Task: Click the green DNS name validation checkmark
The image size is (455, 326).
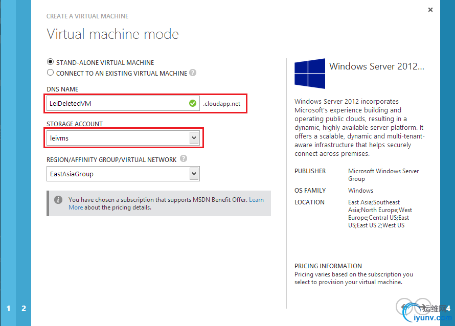Action: pyautogui.click(x=193, y=103)
